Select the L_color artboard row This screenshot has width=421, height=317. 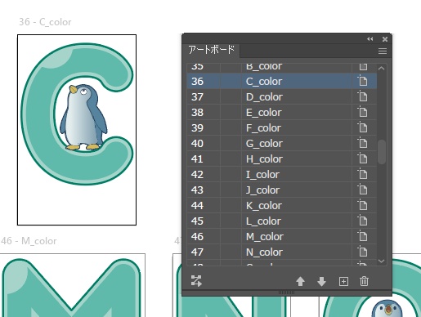[282, 221]
